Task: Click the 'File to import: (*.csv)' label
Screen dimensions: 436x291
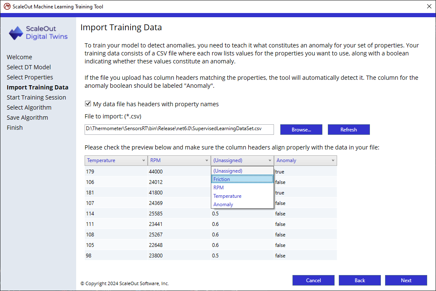Action: click(x=113, y=116)
